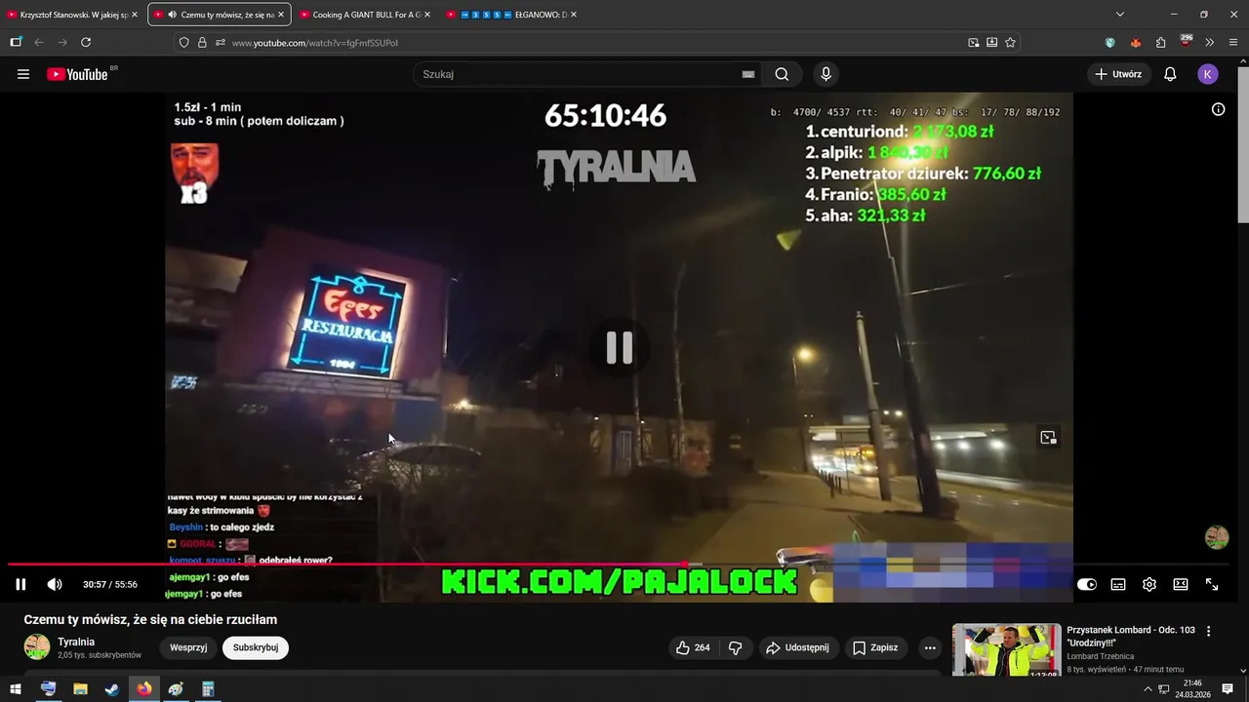
Task: Open the Firefox sidebar toggle
Action: (x=16, y=42)
